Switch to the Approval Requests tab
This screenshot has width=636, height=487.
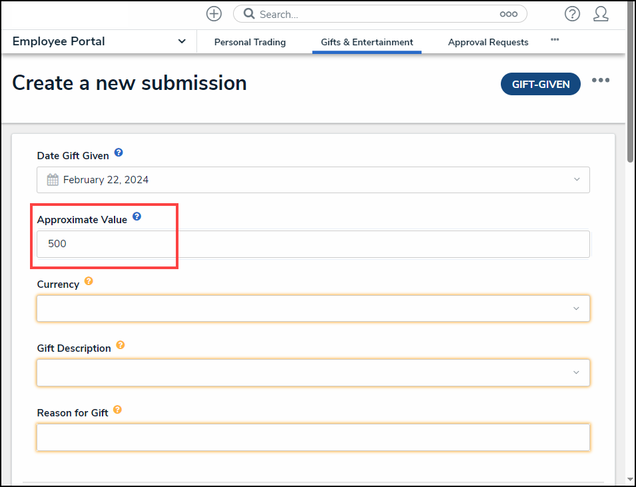point(488,42)
